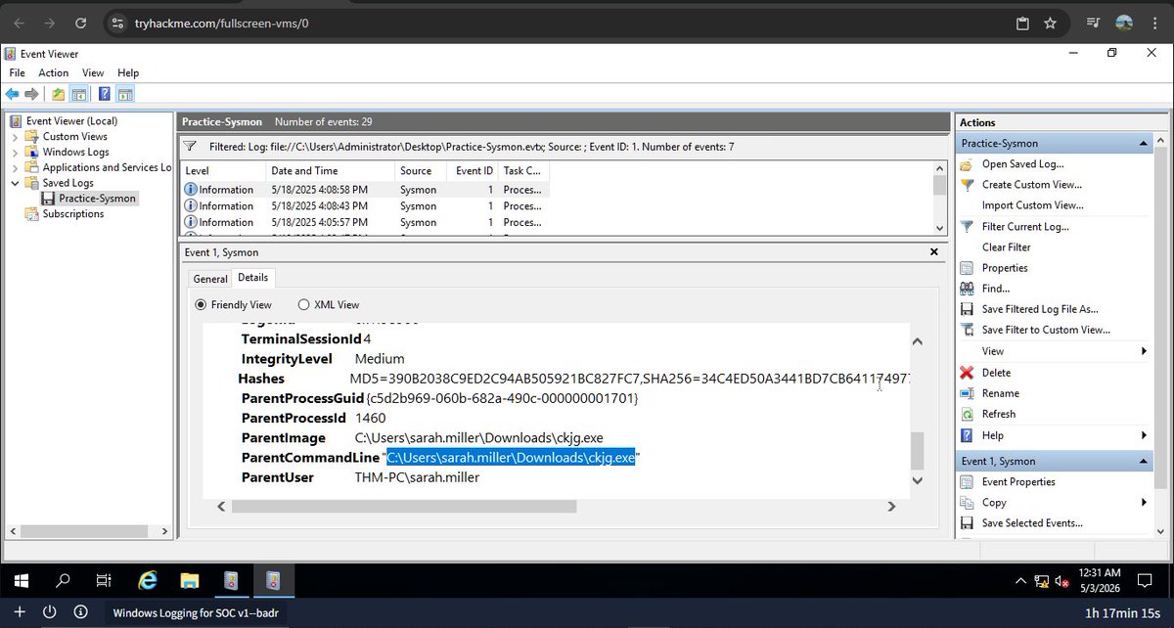Click the Help question mark icon in Actions
The image size is (1174, 628).
[x=967, y=435]
